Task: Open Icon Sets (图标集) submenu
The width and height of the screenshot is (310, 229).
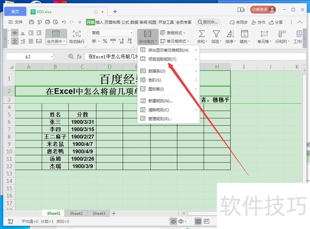Action: pyautogui.click(x=169, y=89)
